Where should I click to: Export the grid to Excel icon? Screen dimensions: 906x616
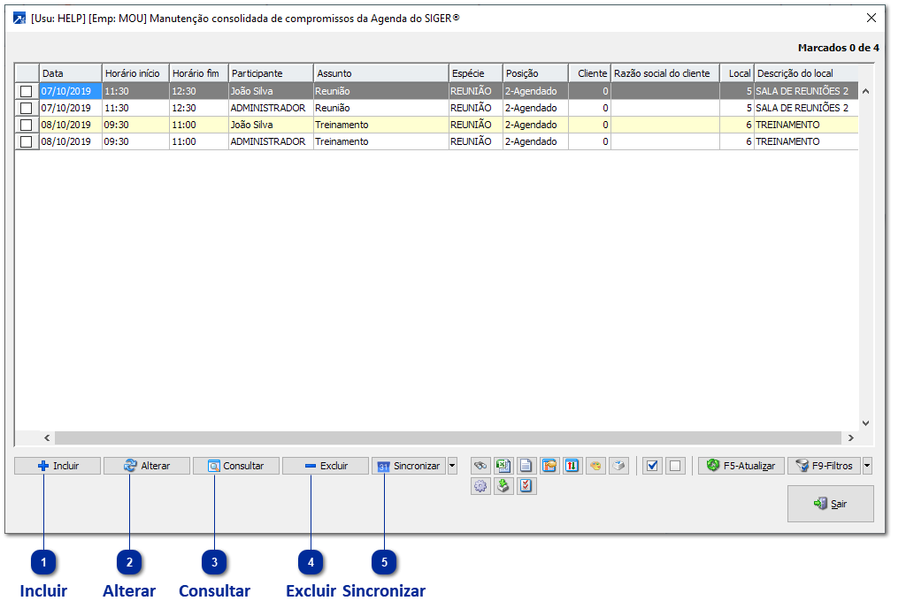pyautogui.click(x=503, y=466)
